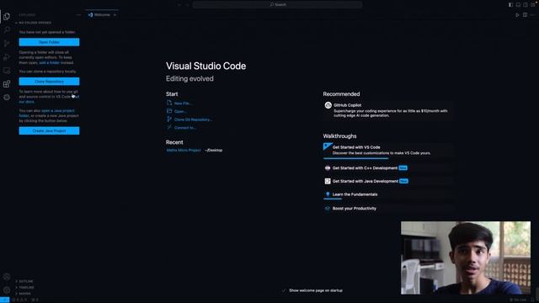Click the errors and warnings status item
The width and height of the screenshot is (539, 303).
(x=20, y=300)
